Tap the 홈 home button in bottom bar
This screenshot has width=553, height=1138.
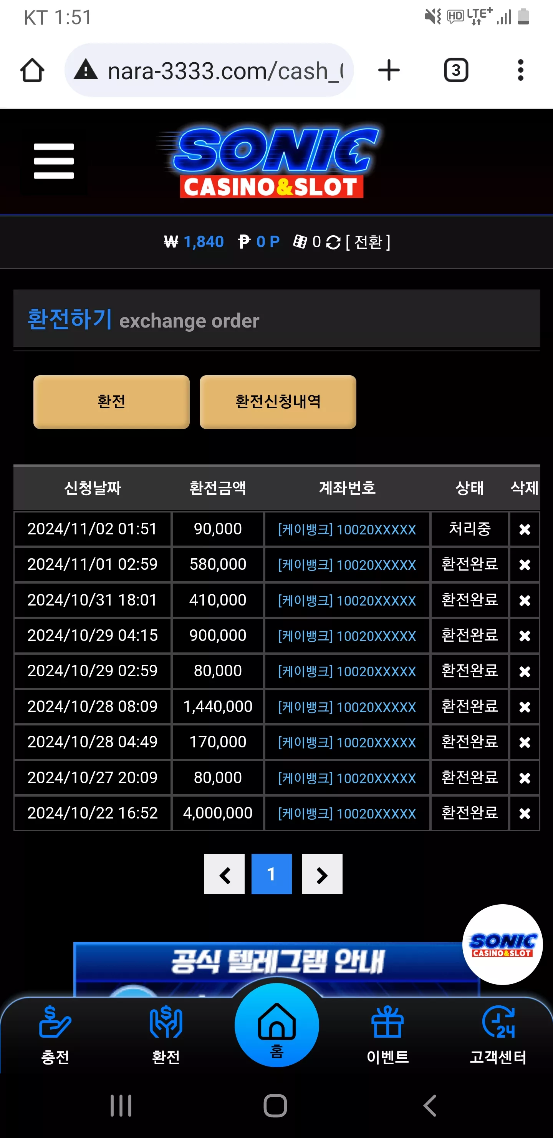pos(277,1025)
